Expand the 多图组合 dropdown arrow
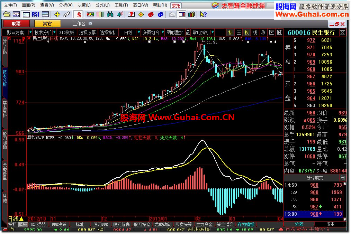The height and width of the screenshot is (234, 351). click(x=163, y=32)
